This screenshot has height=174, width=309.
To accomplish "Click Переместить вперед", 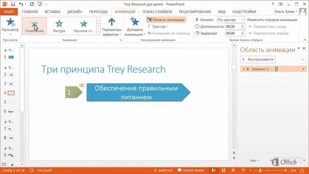I will (x=268, y=33).
